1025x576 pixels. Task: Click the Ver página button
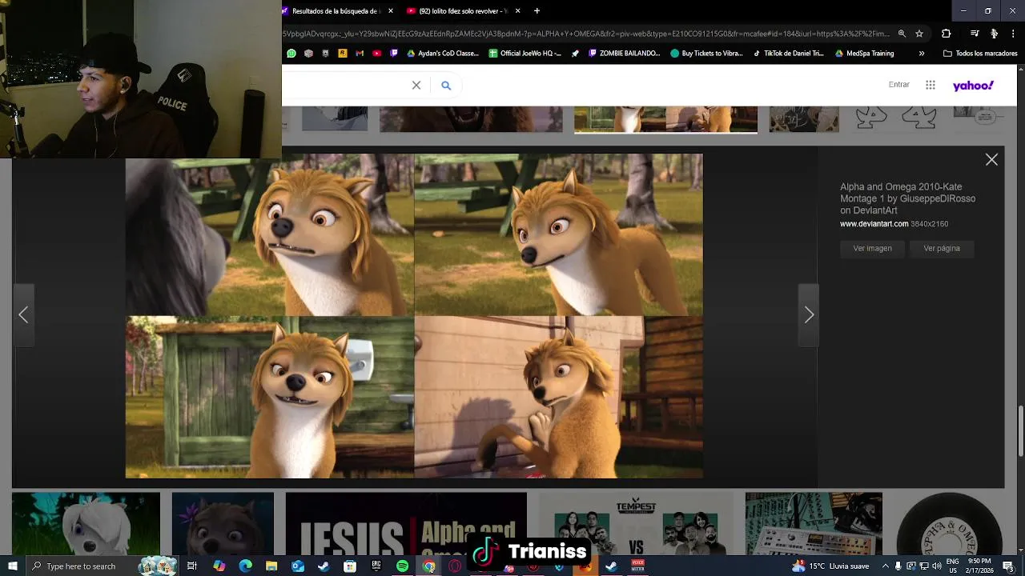[942, 249]
